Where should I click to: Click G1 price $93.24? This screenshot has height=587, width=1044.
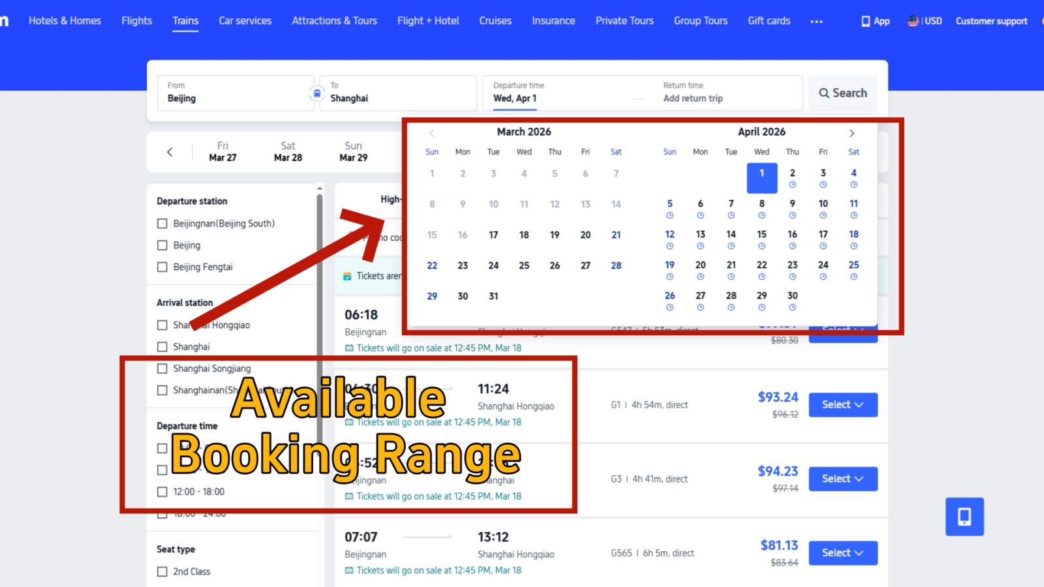(778, 397)
